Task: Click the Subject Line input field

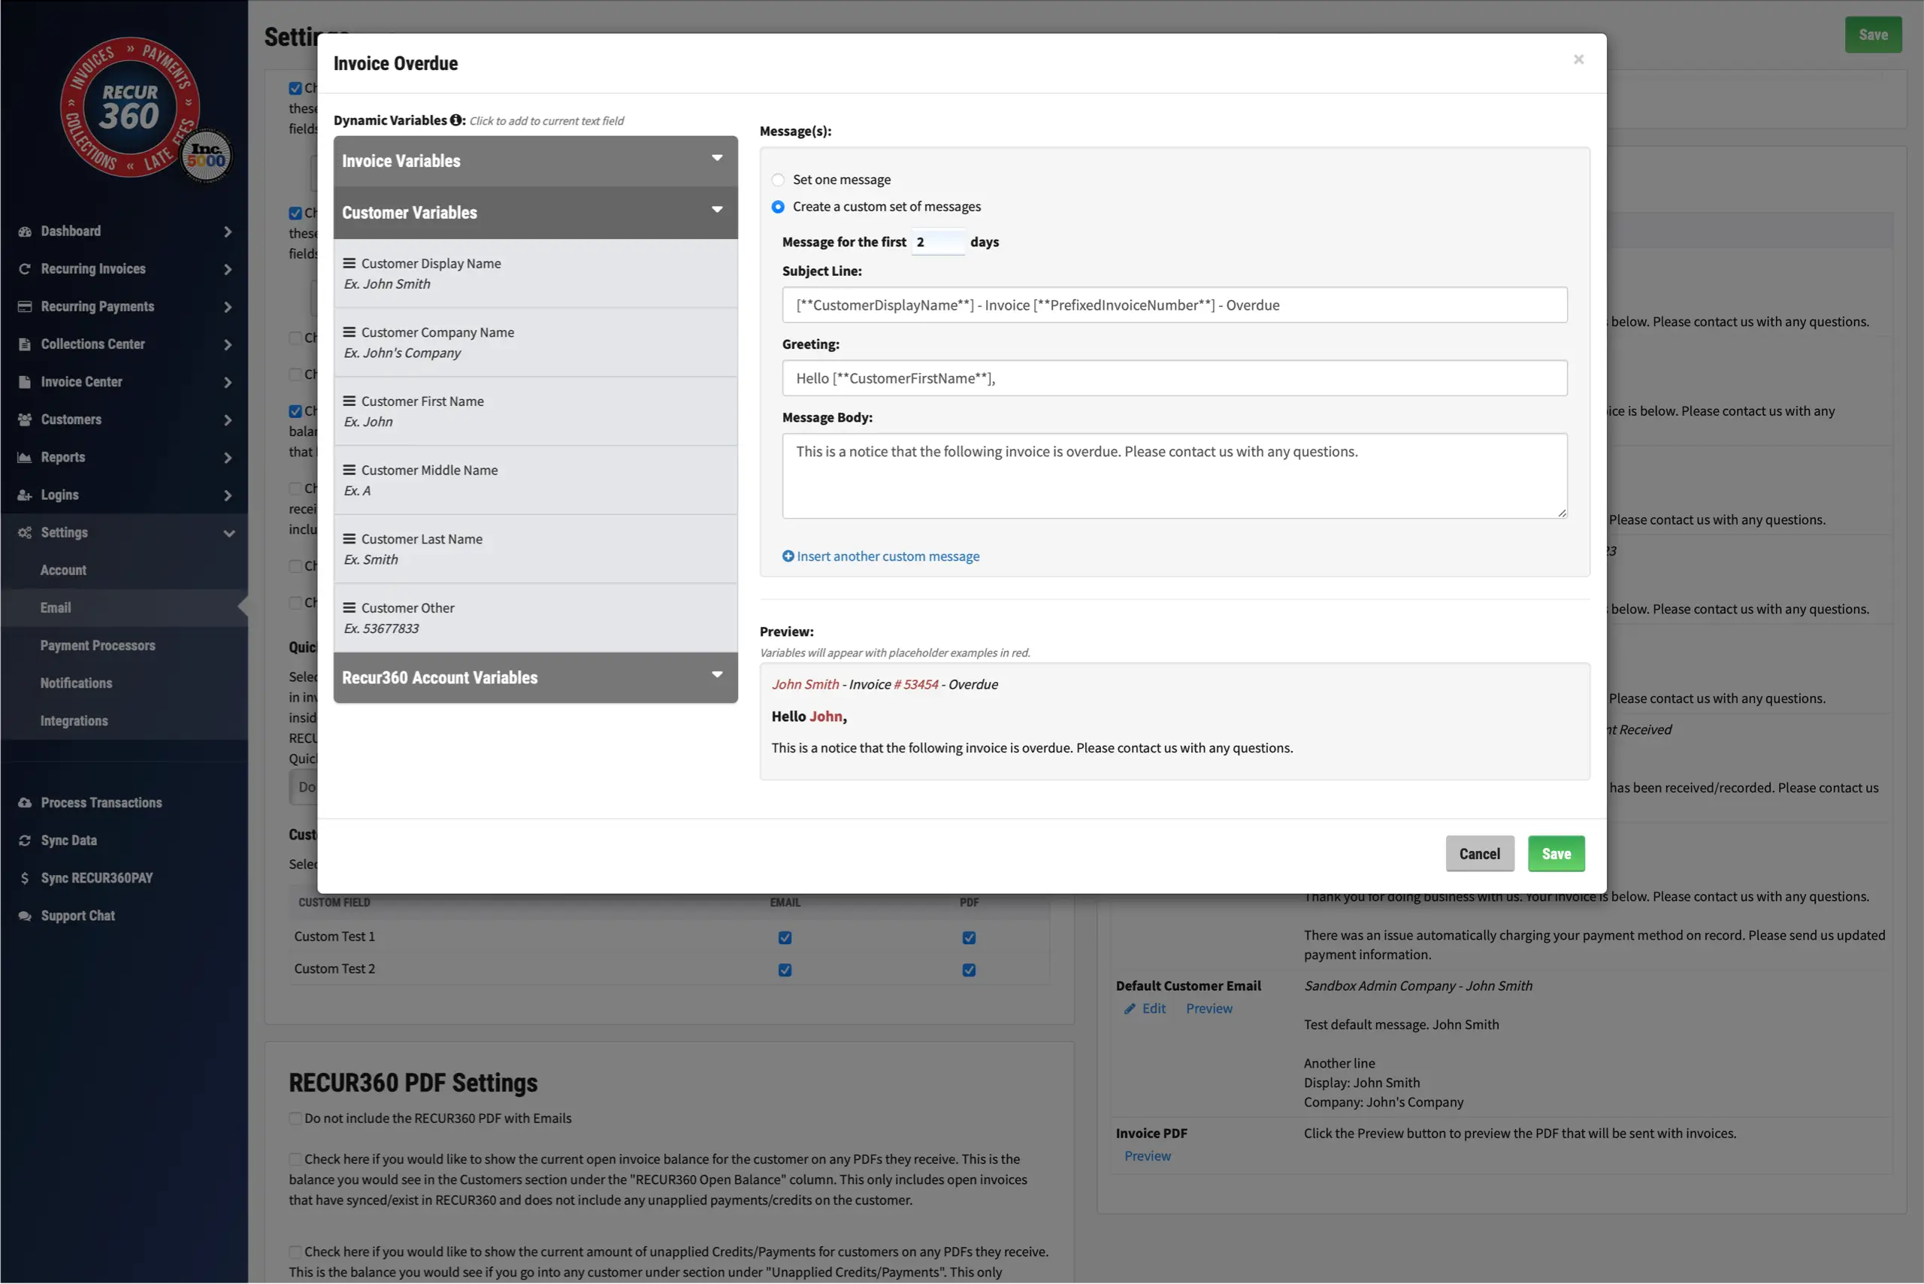Action: point(1174,305)
